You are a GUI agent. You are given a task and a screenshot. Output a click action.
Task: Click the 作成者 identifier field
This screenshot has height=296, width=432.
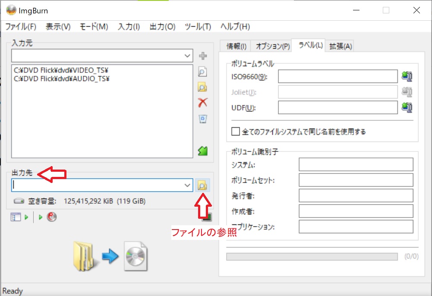[356, 211]
